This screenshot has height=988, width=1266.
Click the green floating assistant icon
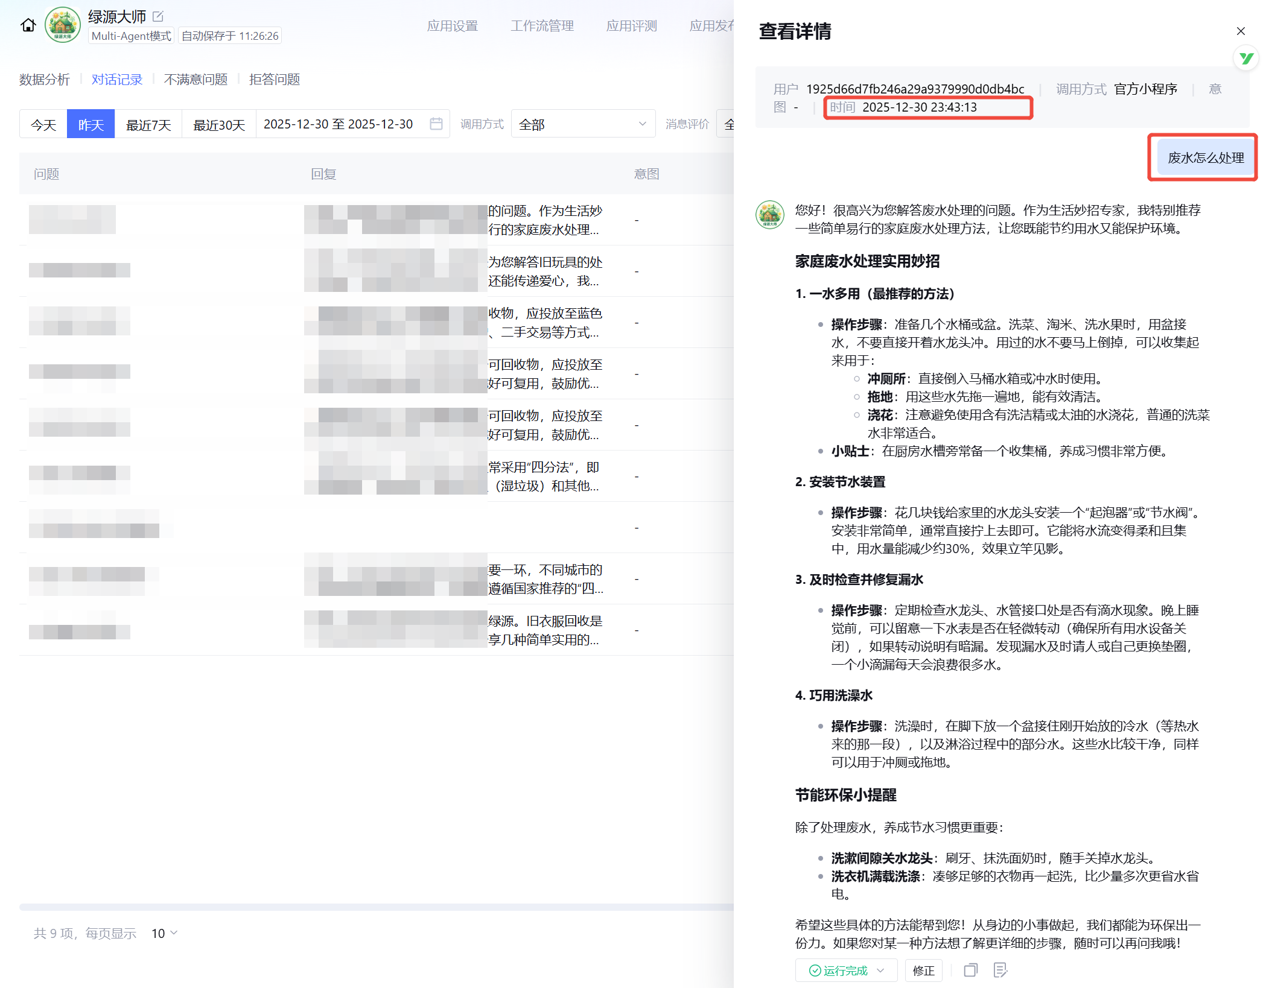[1245, 58]
